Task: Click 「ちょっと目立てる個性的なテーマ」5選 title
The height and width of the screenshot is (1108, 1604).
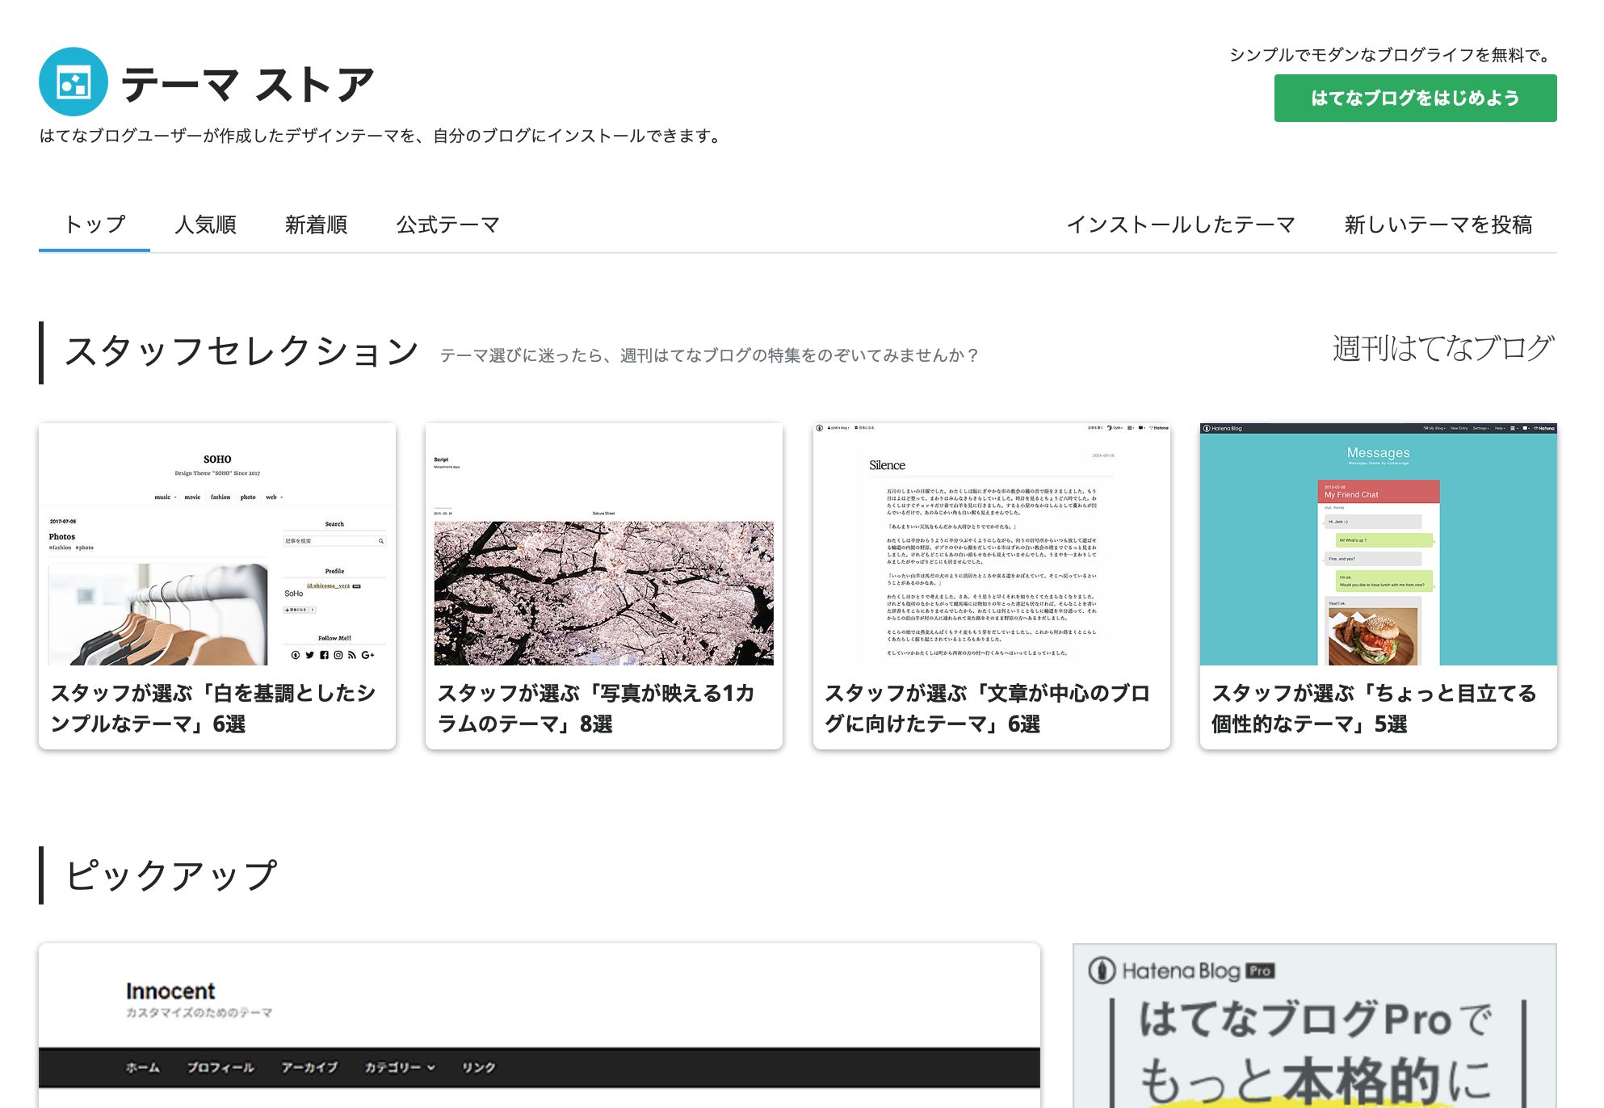Action: [x=1374, y=708]
